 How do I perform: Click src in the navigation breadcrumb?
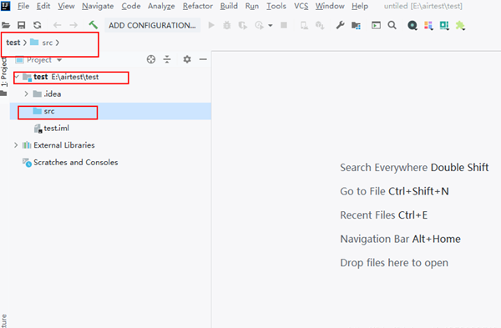47,43
